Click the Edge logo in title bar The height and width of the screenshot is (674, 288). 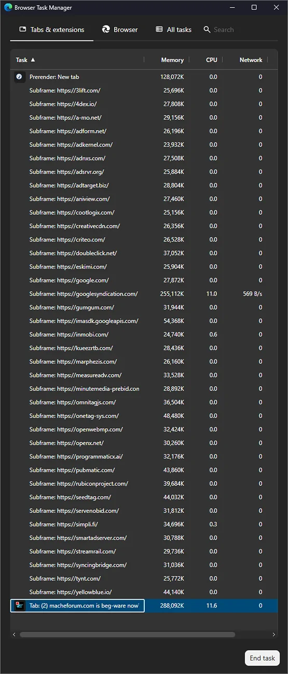[x=8, y=8]
